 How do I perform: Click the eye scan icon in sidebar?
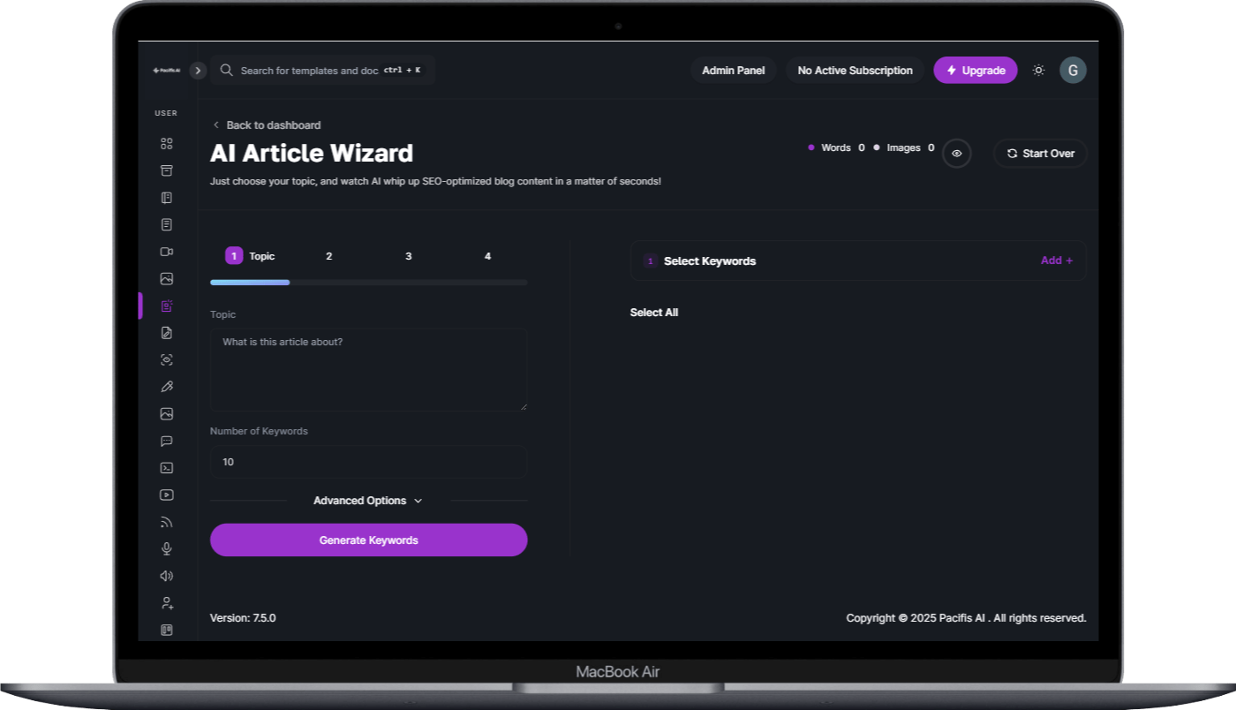pyautogui.click(x=167, y=360)
